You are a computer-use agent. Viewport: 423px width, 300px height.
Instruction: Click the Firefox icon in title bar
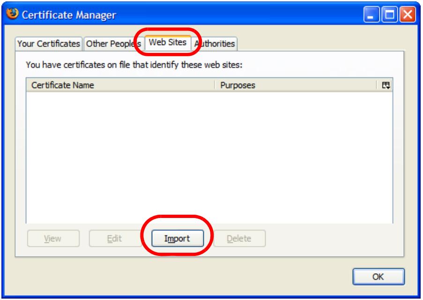point(12,14)
